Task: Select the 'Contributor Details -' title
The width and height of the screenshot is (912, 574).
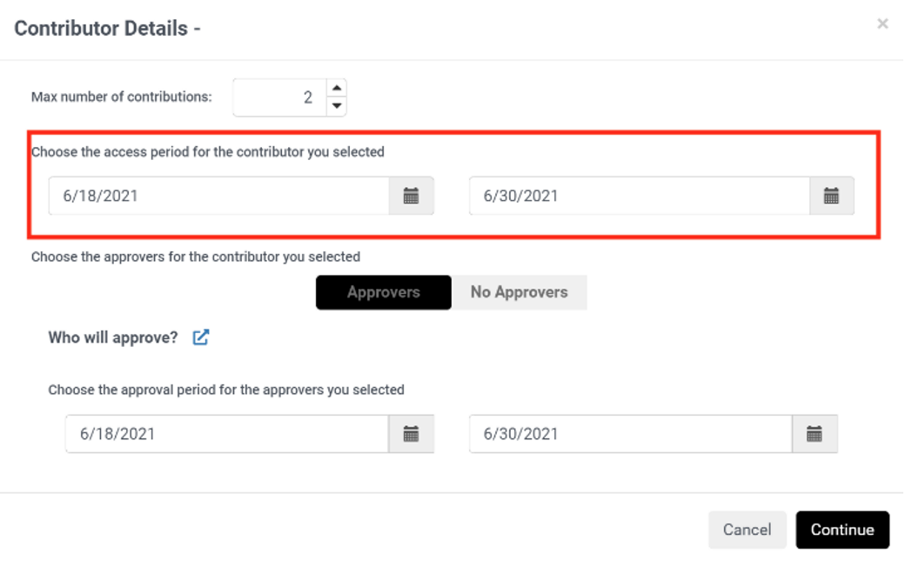Action: click(107, 29)
